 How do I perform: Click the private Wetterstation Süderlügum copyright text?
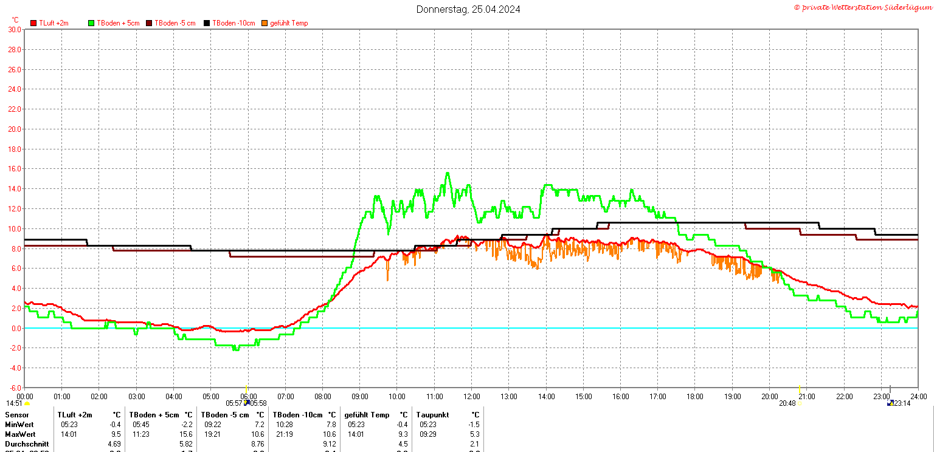point(862,7)
